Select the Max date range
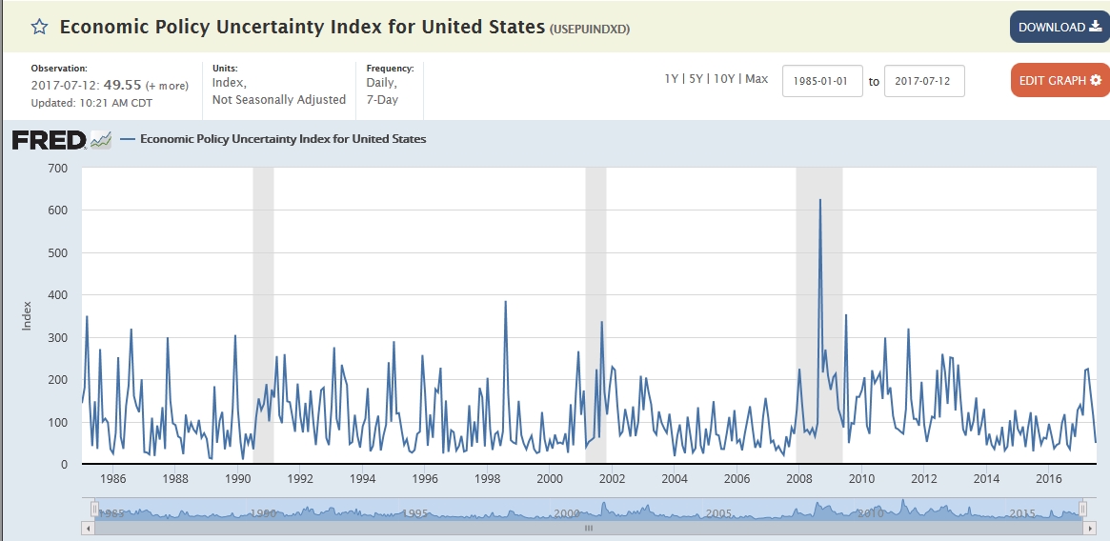Viewport: 1110px width, 541px height. tap(757, 79)
